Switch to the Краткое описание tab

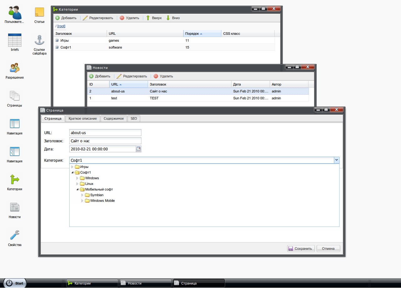click(x=83, y=118)
